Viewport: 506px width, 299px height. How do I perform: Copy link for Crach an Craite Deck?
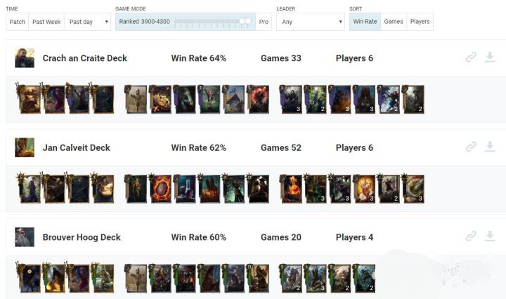tap(471, 58)
